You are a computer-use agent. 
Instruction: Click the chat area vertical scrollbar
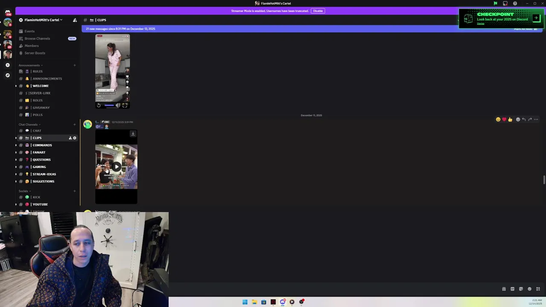click(x=544, y=180)
